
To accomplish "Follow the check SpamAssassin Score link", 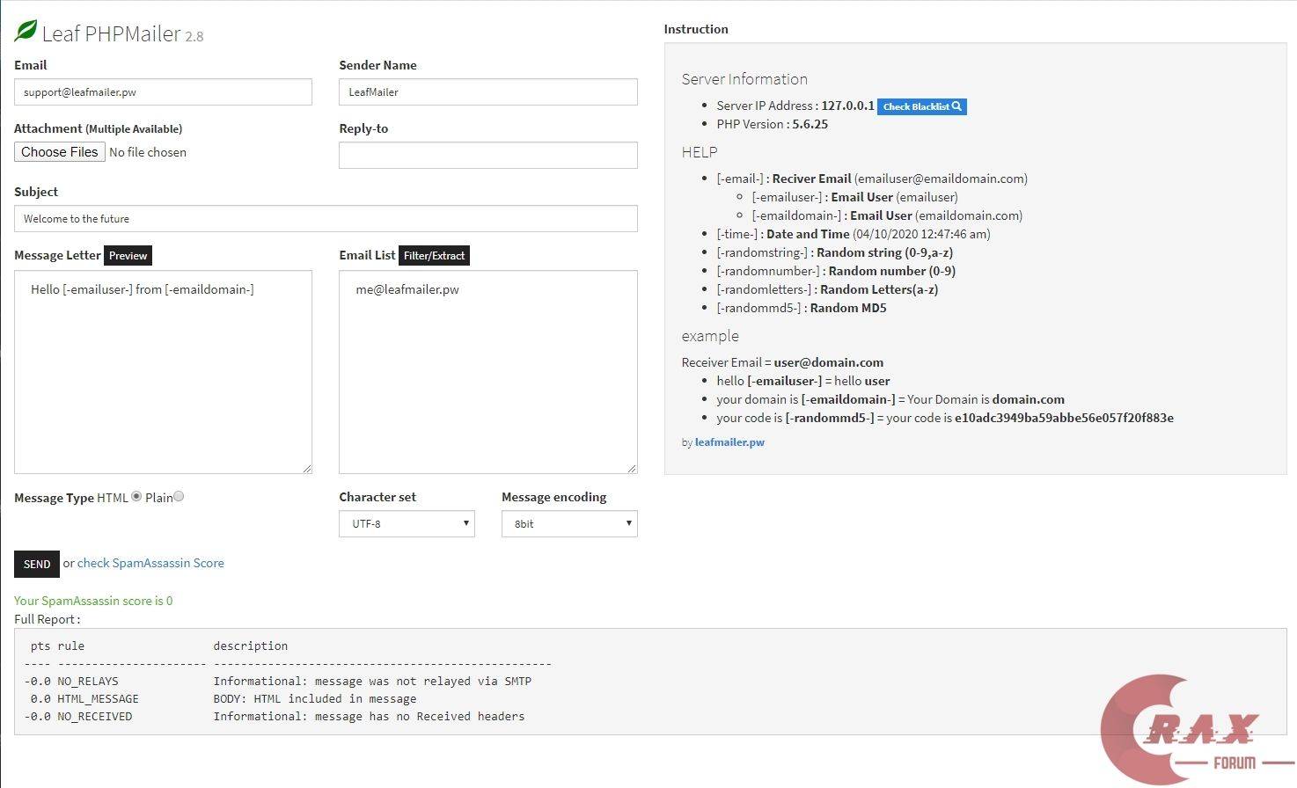I will point(150,564).
